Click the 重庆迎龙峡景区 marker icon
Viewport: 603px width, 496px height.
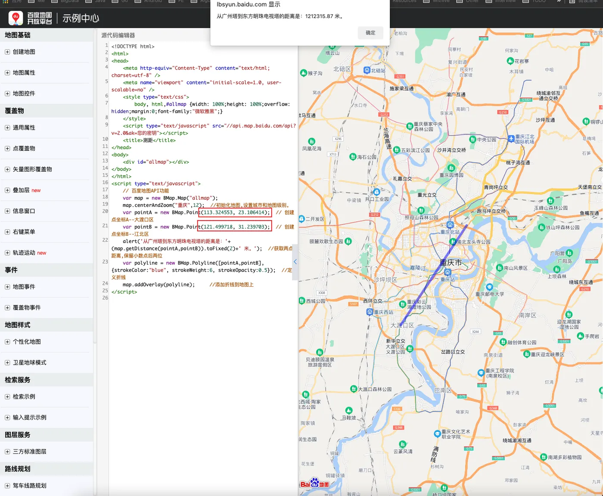pos(526,354)
